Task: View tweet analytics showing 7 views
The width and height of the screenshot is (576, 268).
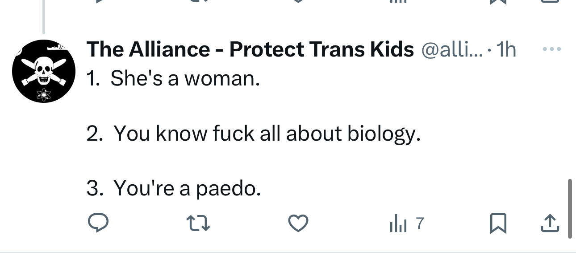Action: pyautogui.click(x=405, y=223)
